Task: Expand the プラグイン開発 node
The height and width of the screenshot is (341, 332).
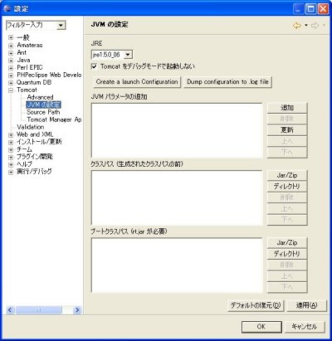Action: 11,157
